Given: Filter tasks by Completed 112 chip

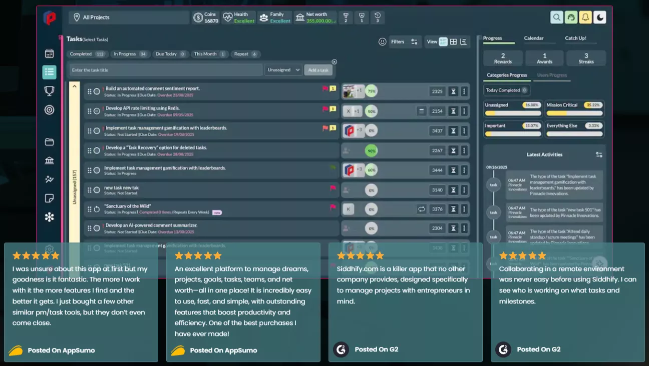Looking at the screenshot, I should coord(87,54).
